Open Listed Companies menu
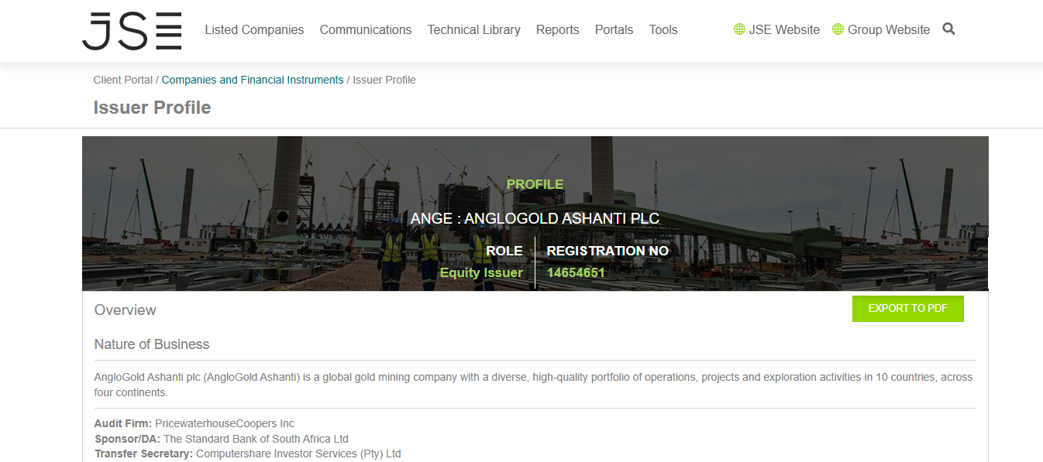 pyautogui.click(x=254, y=29)
